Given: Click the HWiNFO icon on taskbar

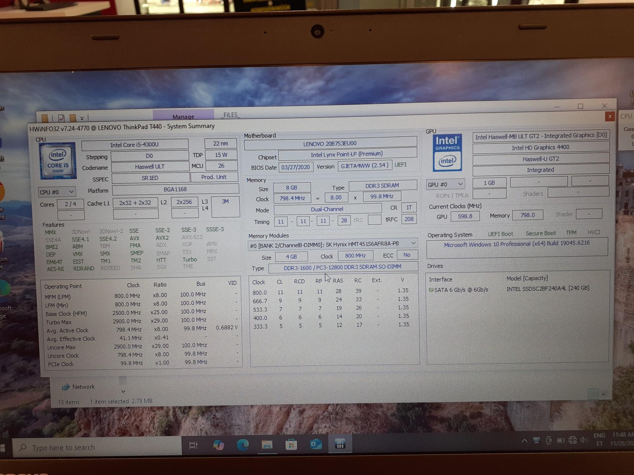Looking at the screenshot, I should click(340, 444).
